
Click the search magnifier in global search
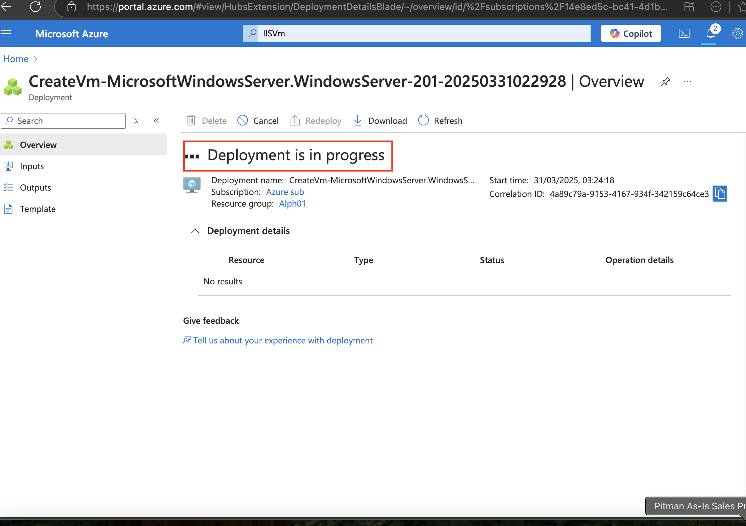pos(252,33)
